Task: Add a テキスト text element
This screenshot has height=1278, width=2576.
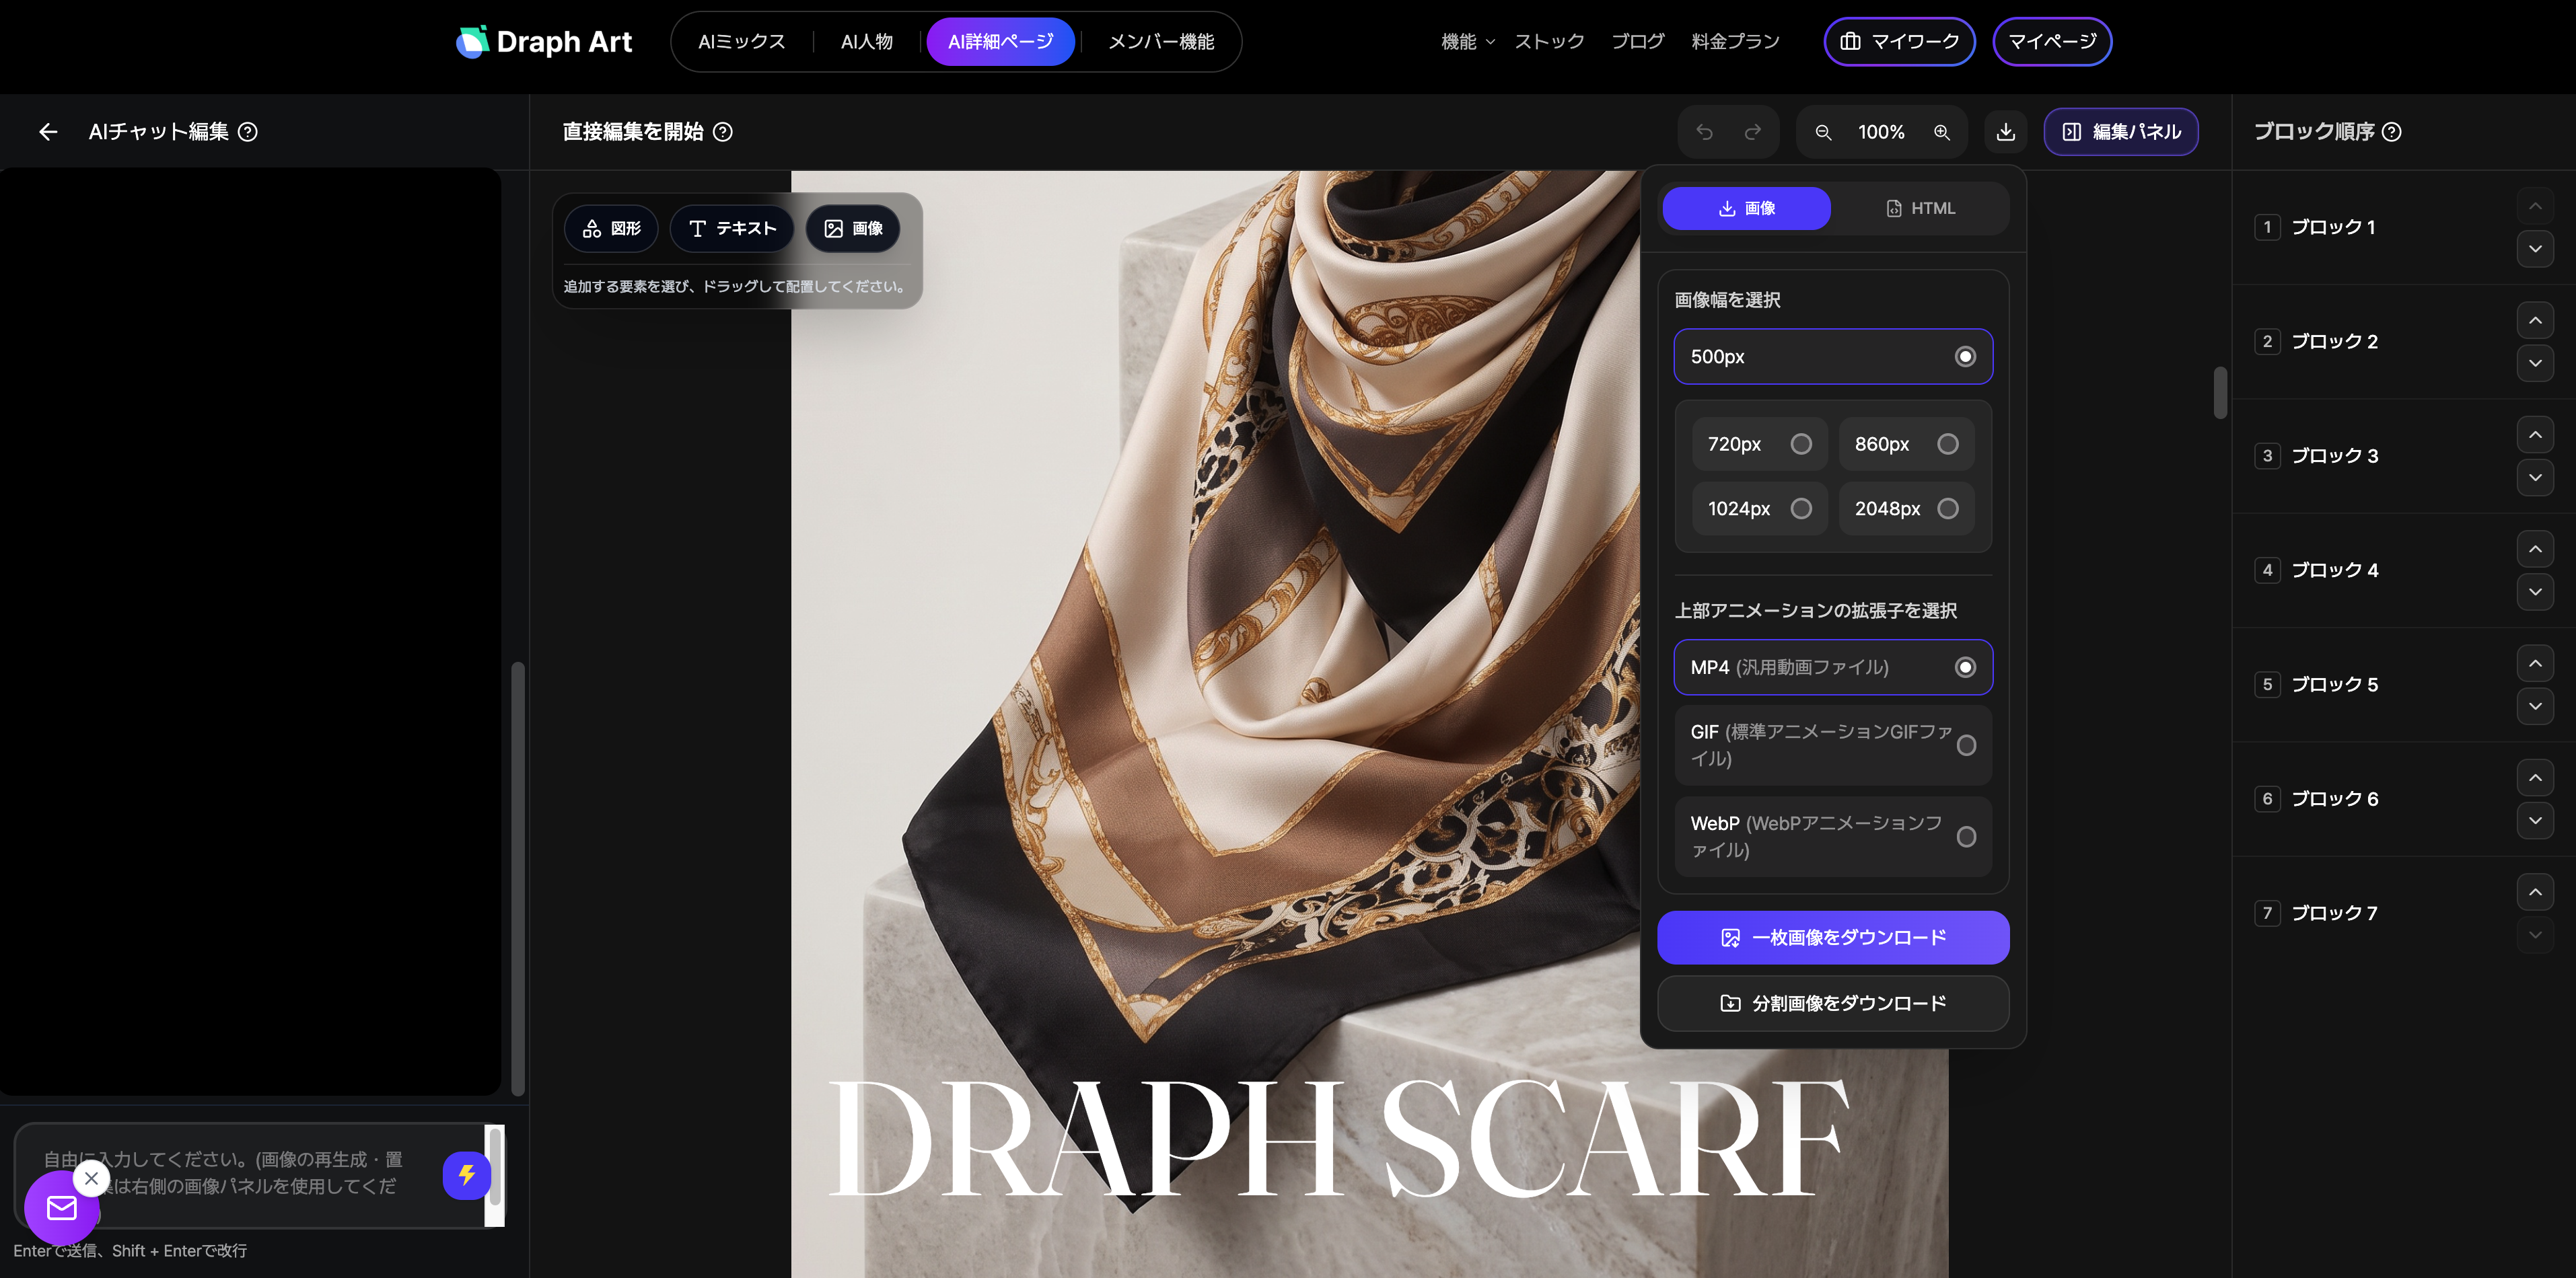Action: [732, 229]
